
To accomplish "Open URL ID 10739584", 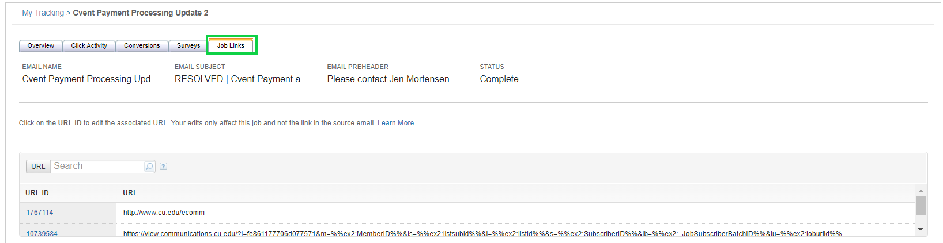I will pyautogui.click(x=42, y=234).
